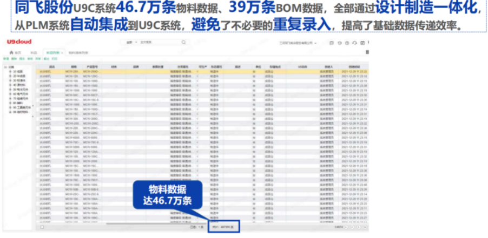The height and width of the screenshot is (238, 488).
Task: Go to first page arrow in pager
Action: 346,227
